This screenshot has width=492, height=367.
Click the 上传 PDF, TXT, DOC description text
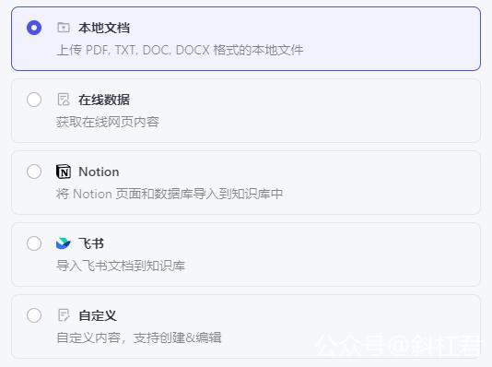point(180,50)
